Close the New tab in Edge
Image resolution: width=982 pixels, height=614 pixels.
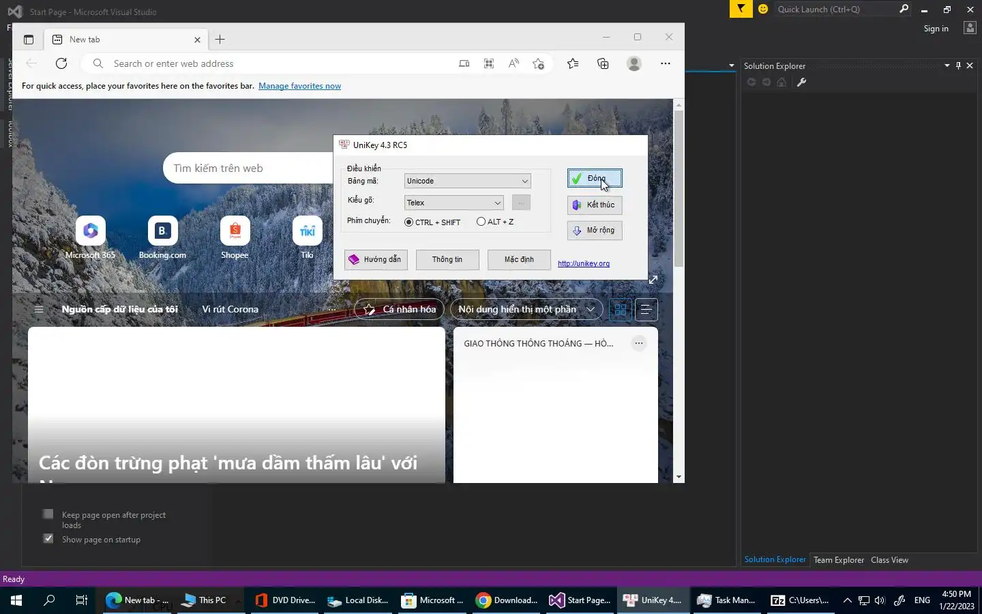197,40
